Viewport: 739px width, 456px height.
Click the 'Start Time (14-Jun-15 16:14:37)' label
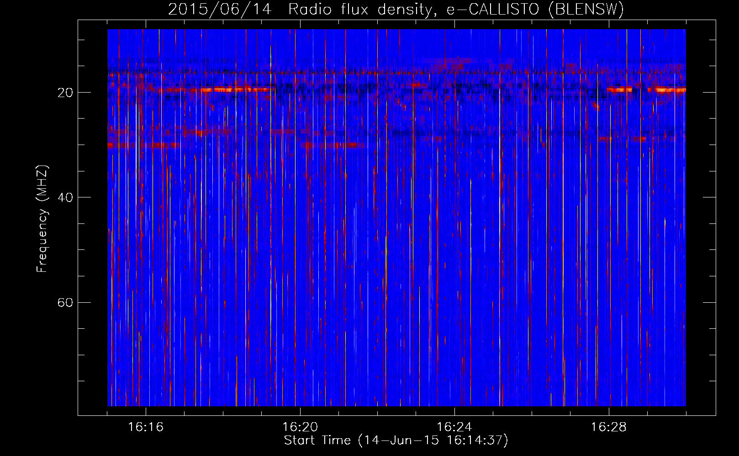click(x=396, y=440)
